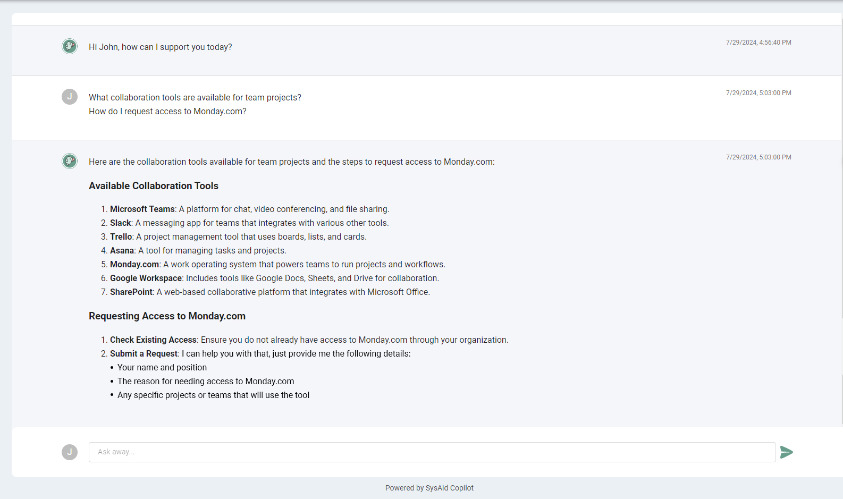Click 'What collaboration tools are available for team projects?'
Viewport: 843px width, 499px height.
click(195, 97)
